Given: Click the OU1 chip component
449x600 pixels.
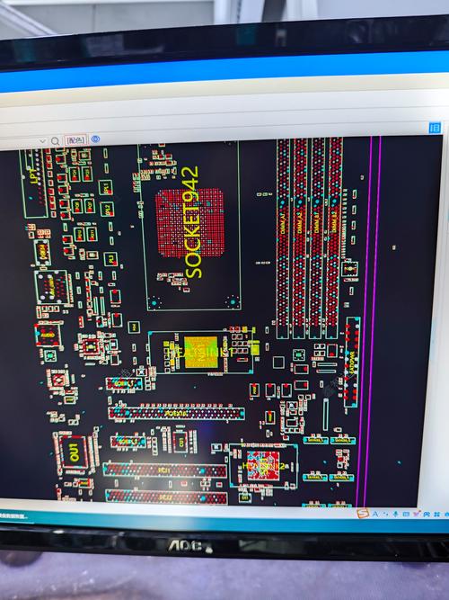Looking at the screenshot, I should tap(74, 452).
